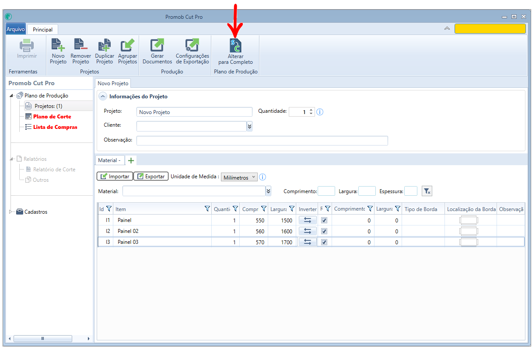The width and height of the screenshot is (532, 350).
Task: Generate documents with Gerar Documentos
Action: (x=157, y=51)
